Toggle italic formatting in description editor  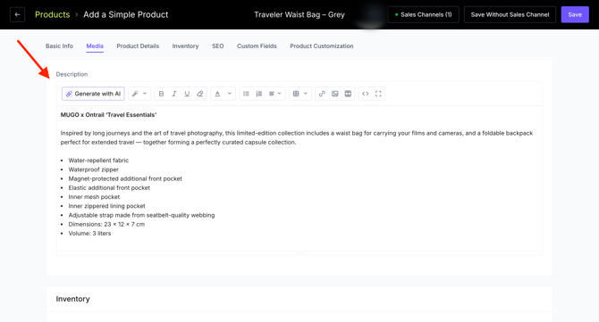tap(174, 94)
